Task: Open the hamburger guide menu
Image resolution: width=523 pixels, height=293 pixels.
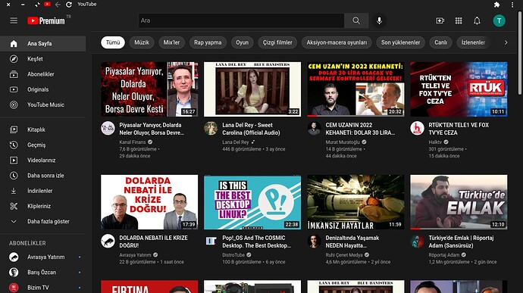Action: coord(14,20)
